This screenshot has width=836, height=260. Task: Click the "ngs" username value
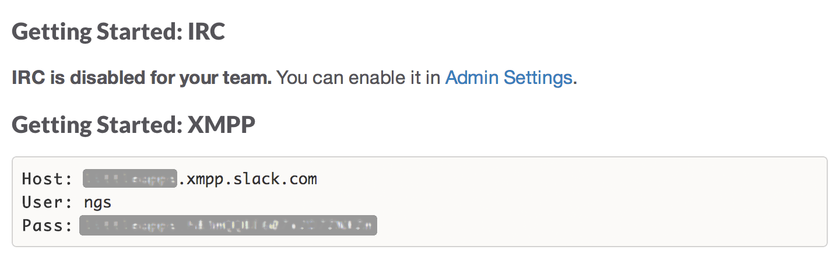97,202
